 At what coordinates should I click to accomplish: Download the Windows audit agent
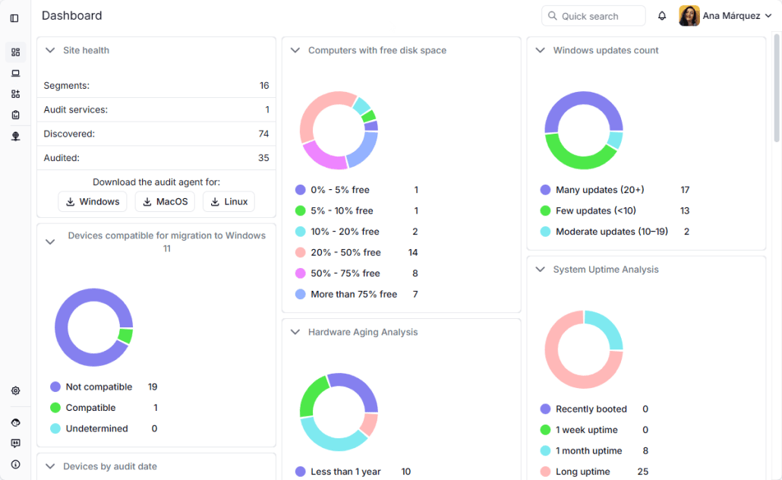tap(93, 201)
